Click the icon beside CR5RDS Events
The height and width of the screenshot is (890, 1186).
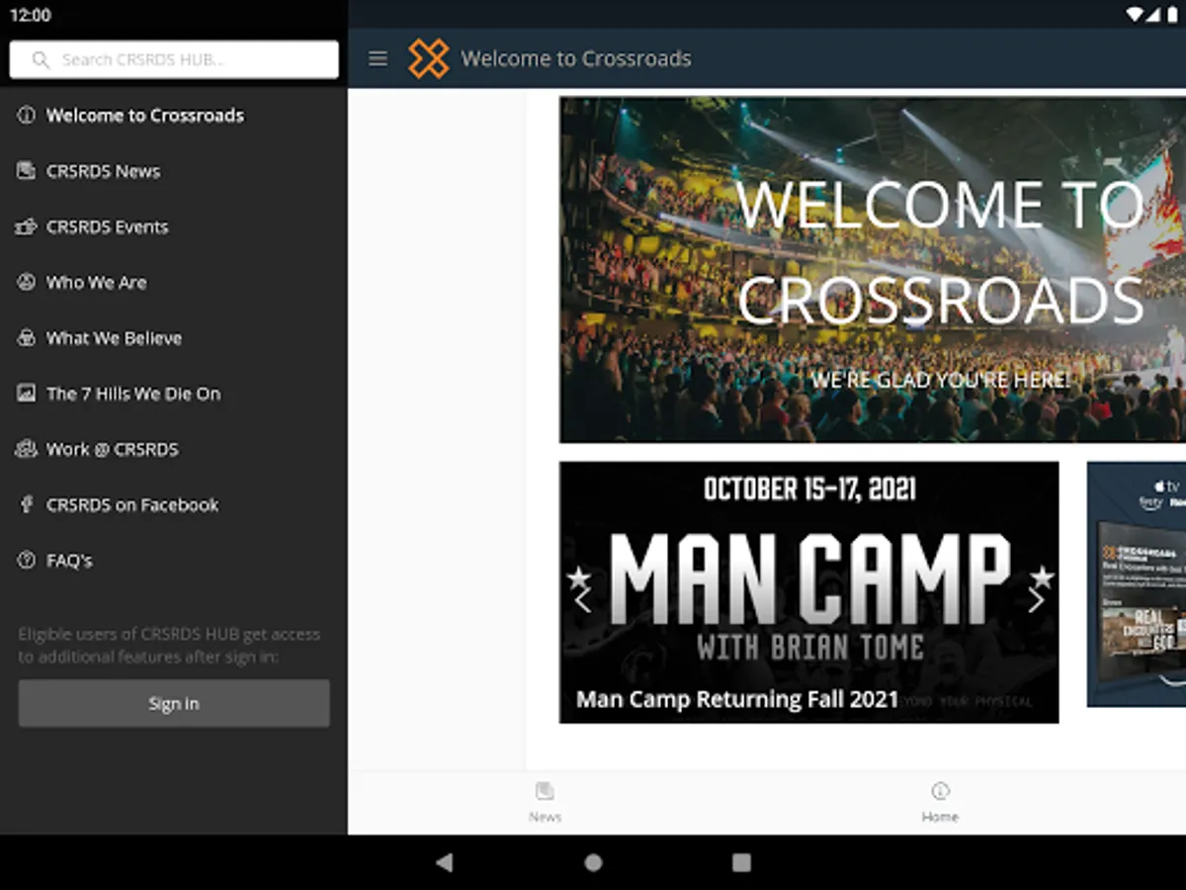pos(27,226)
